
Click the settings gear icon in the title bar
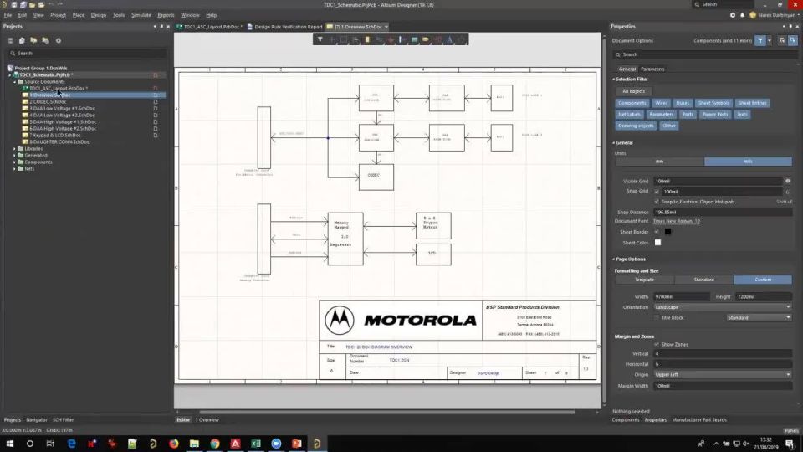(733, 15)
